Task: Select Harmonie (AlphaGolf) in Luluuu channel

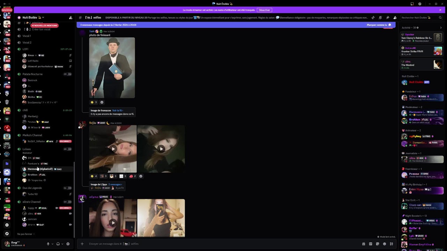Action: coord(47,169)
